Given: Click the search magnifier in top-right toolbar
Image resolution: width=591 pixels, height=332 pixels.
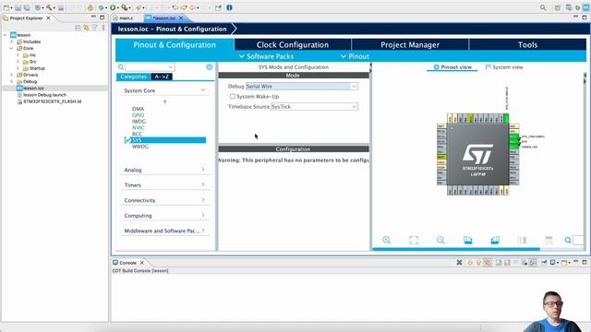Looking at the screenshot, I should point(543,7).
